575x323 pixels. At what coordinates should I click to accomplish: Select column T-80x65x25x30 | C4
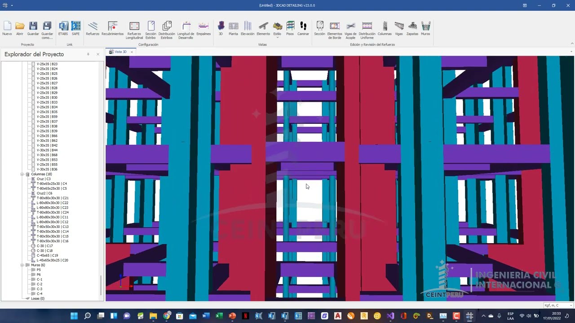tap(52, 183)
